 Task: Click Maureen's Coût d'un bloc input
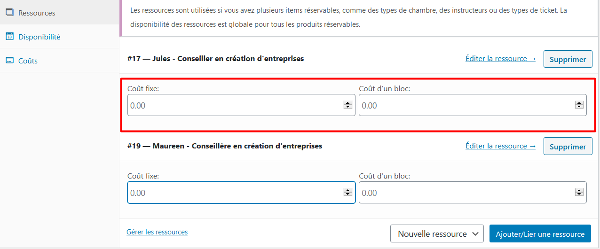[466, 193]
